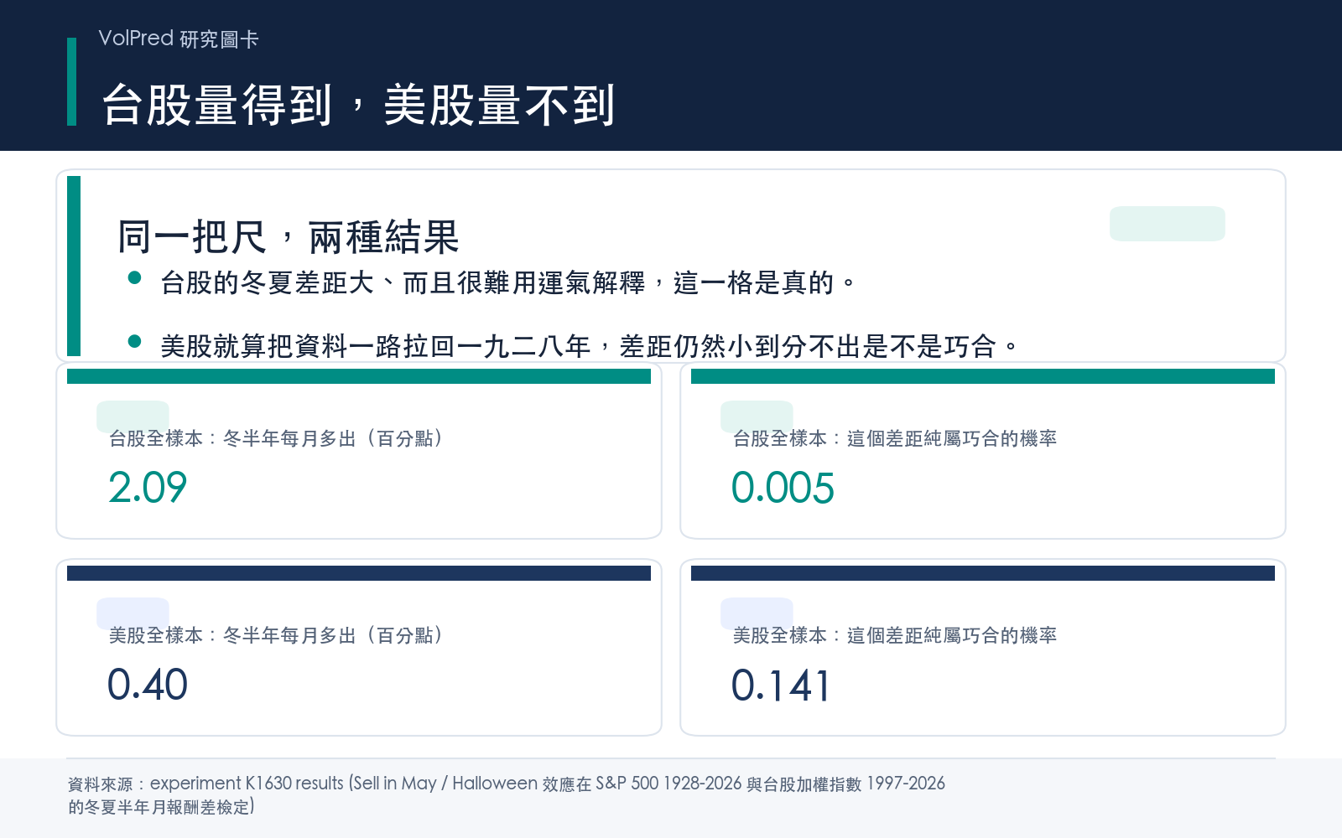Click the 'VolPred 研究圖卡' header label
Image resolution: width=1342 pixels, height=838 pixels.
pos(179,39)
